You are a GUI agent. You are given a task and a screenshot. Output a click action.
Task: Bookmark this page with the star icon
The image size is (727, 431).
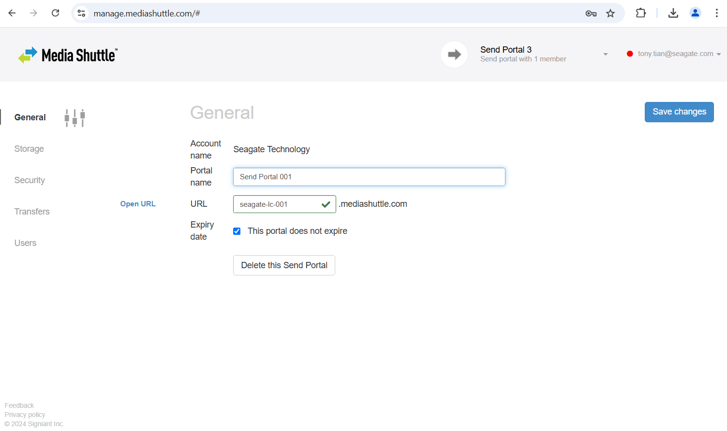point(610,14)
